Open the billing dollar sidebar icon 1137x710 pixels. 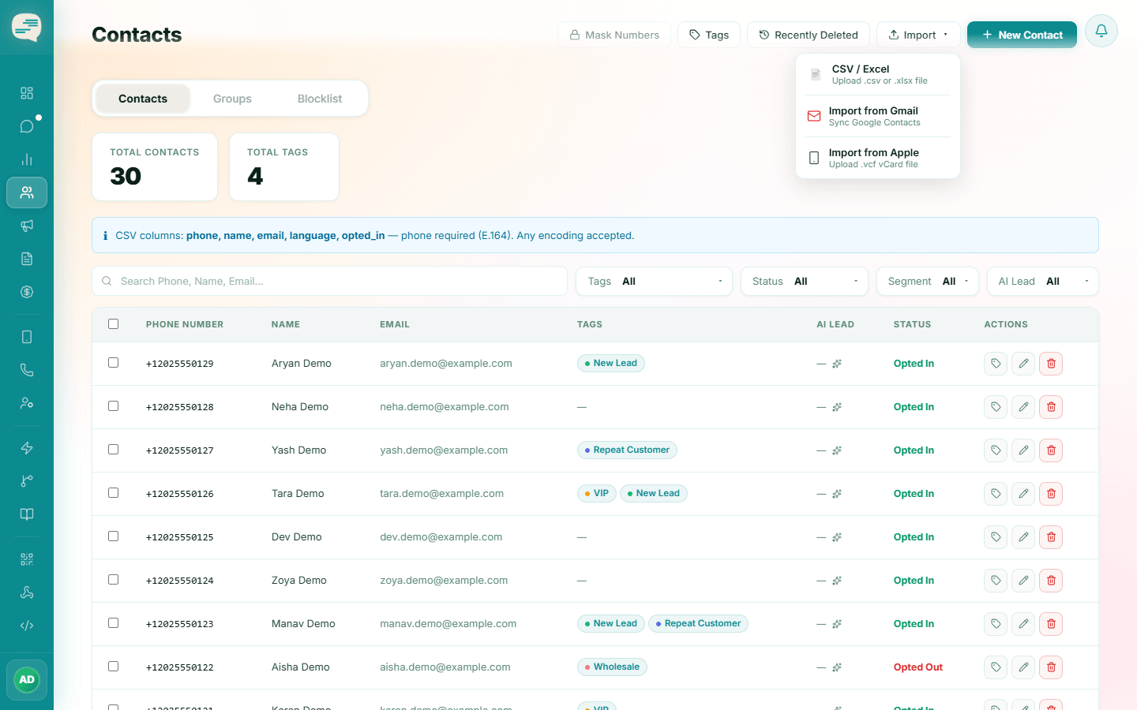pos(27,292)
